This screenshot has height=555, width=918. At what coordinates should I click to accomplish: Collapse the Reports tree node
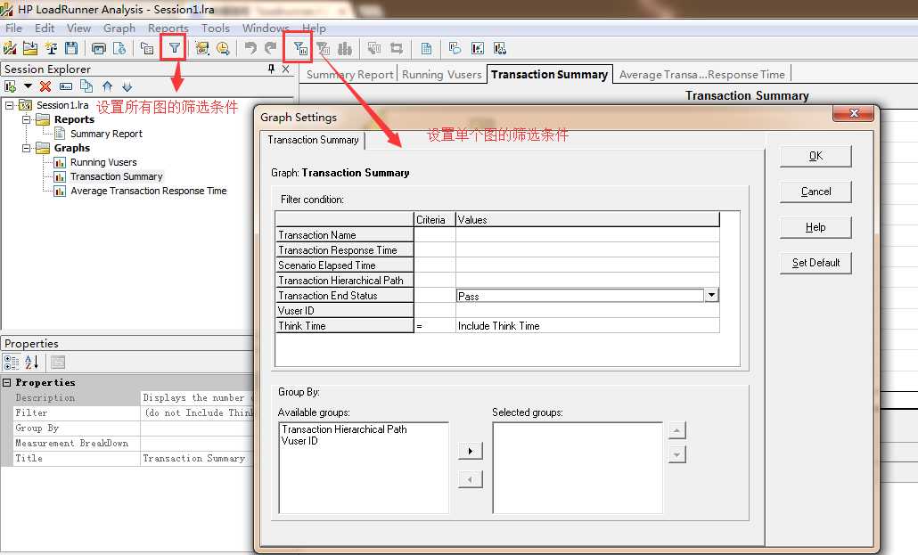27,119
